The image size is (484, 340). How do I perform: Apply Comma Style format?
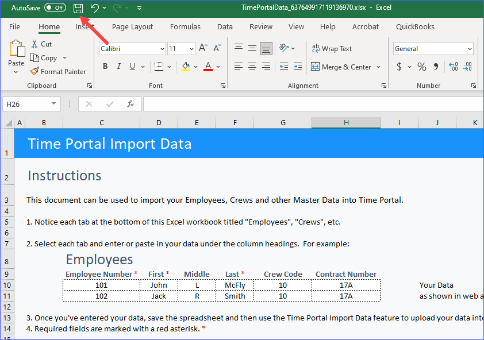tap(436, 67)
